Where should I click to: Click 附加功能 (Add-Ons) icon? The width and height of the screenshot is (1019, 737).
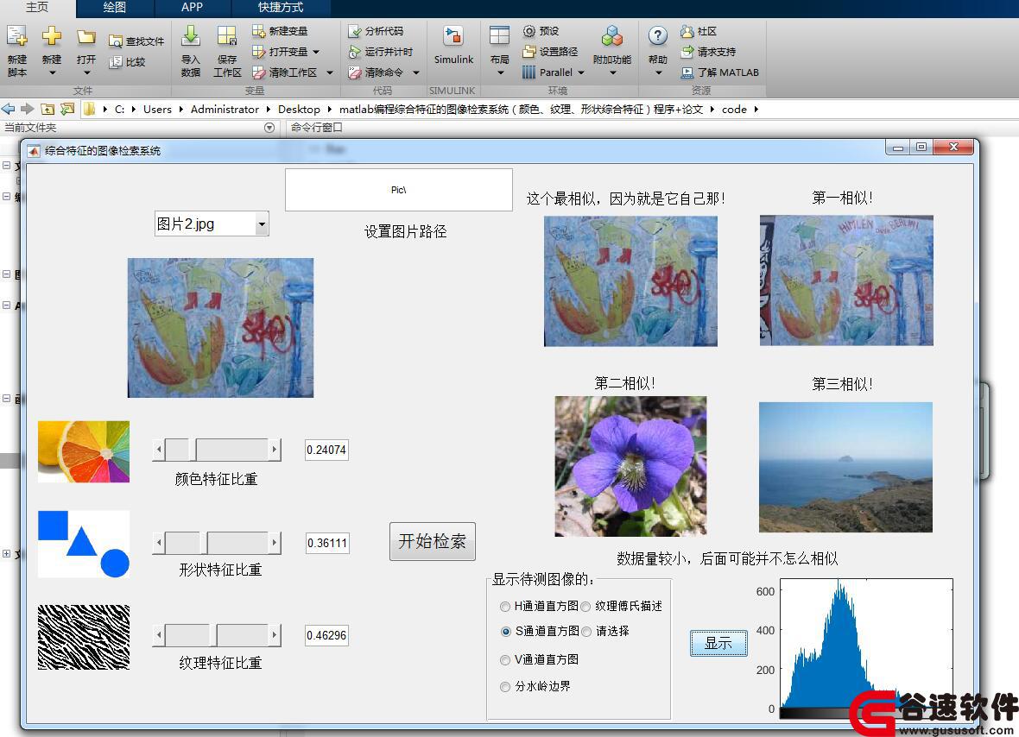pyautogui.click(x=611, y=36)
